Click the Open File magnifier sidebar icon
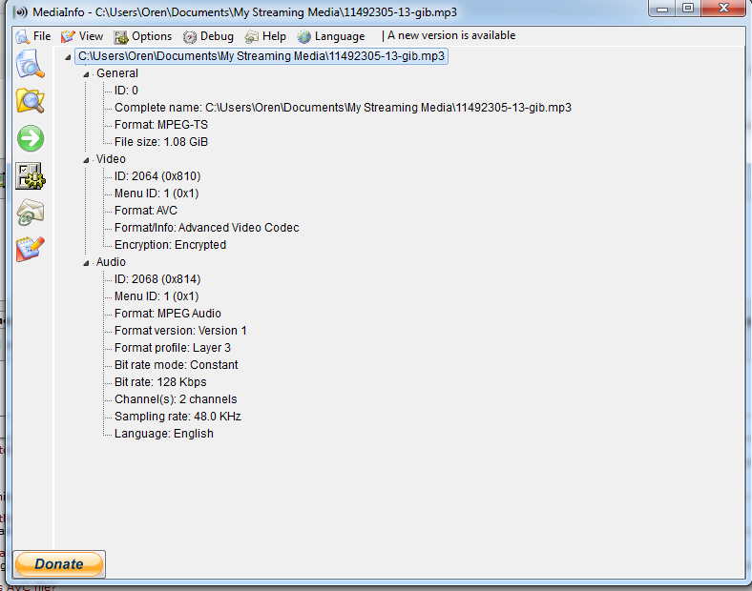 click(31, 64)
